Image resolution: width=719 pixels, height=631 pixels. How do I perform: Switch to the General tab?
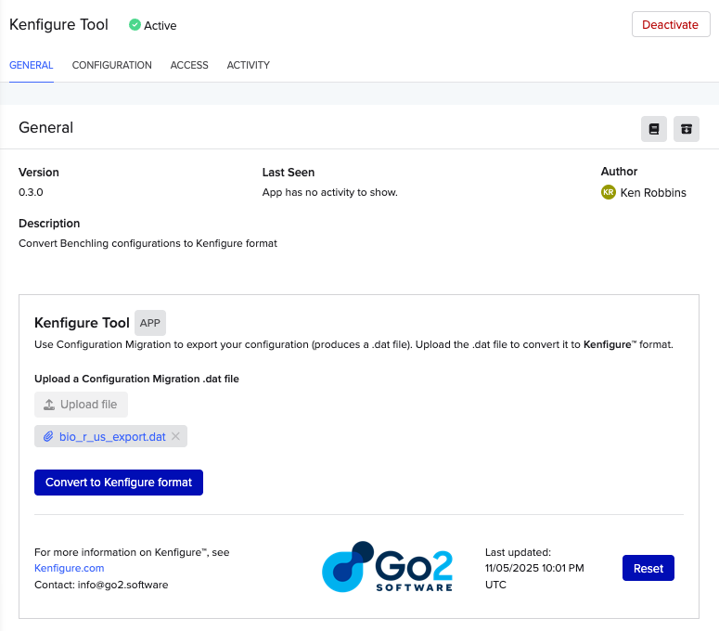tap(31, 66)
